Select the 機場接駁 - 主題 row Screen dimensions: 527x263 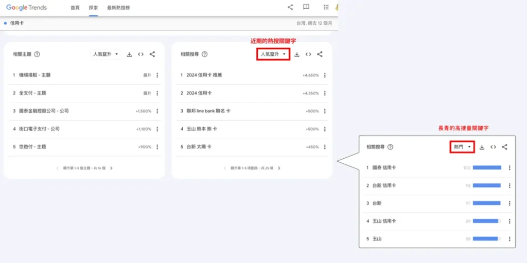pos(84,75)
